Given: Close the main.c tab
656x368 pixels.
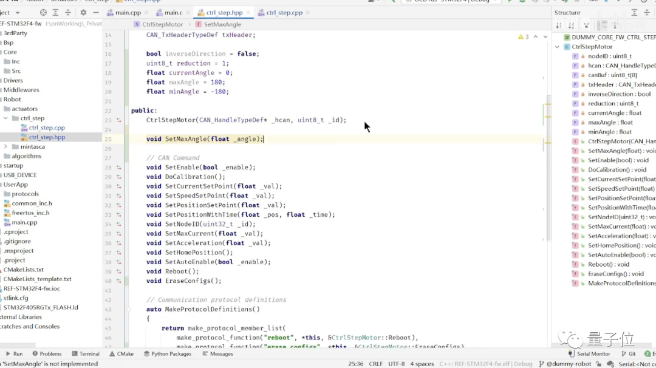Looking at the screenshot, I should coord(189,13).
